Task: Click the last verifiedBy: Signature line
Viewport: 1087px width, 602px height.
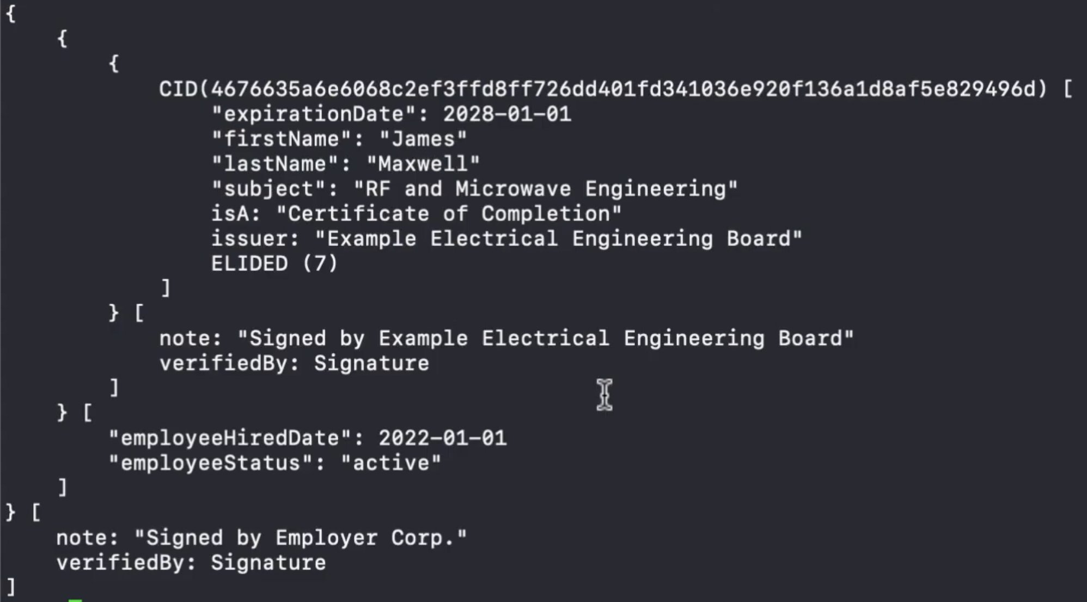Action: tap(191, 563)
